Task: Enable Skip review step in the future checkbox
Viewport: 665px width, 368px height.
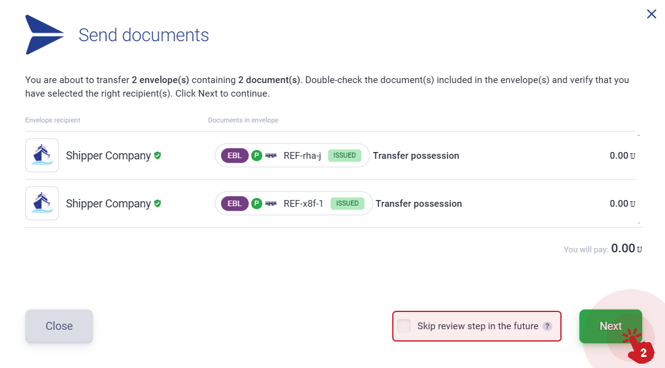Action: pos(404,326)
